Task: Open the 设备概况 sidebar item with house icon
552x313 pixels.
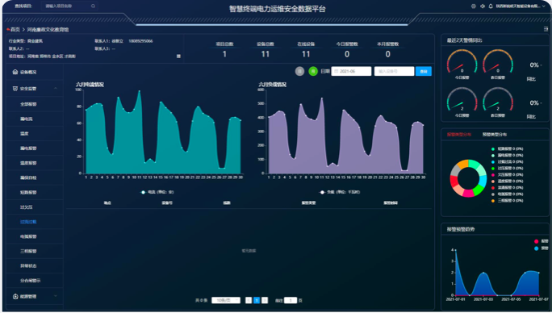Action: (x=25, y=72)
